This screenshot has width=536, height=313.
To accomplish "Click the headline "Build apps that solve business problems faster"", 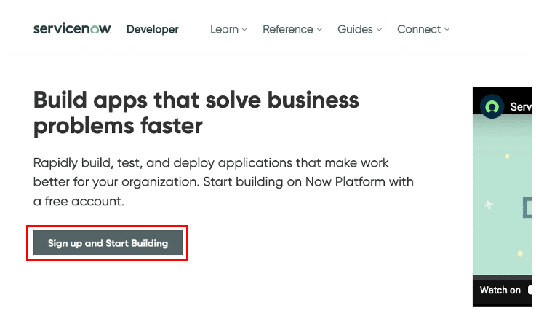I will pyautogui.click(x=196, y=114).
